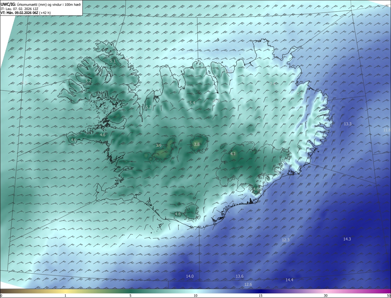Click the 14.4 value label

click(289, 280)
